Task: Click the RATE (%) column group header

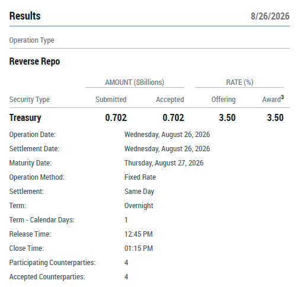Action: pos(240,82)
